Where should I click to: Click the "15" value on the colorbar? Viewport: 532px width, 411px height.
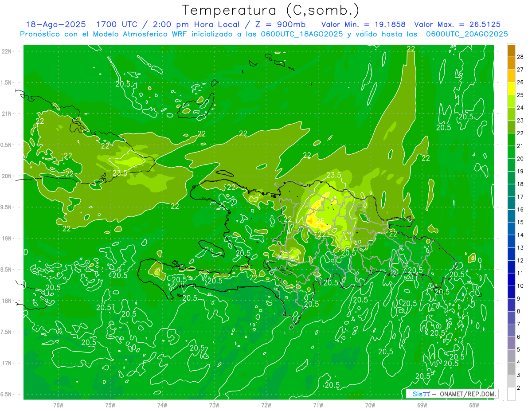click(x=521, y=222)
